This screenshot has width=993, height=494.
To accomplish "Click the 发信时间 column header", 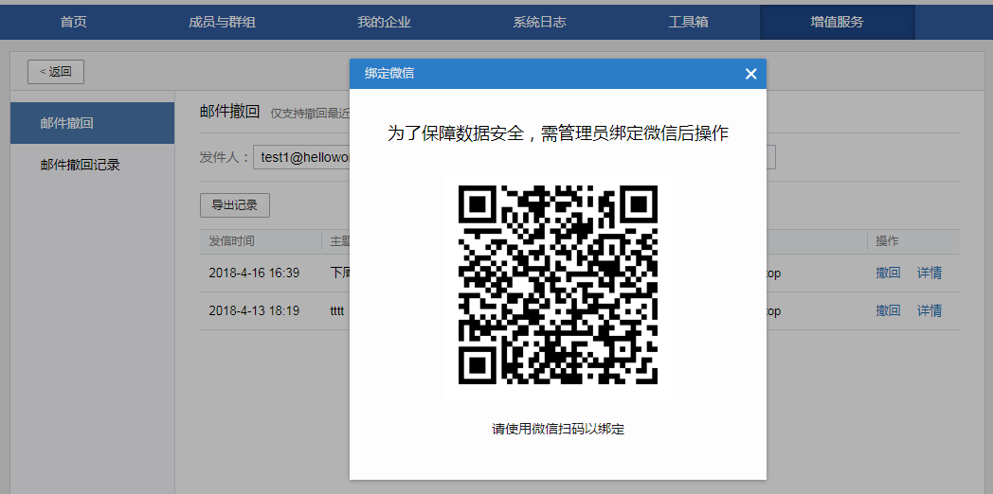I will 232,241.
